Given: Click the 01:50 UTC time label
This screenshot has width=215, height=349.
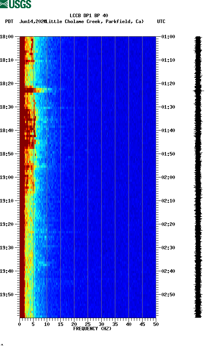Looking at the screenshot, I should point(168,154).
